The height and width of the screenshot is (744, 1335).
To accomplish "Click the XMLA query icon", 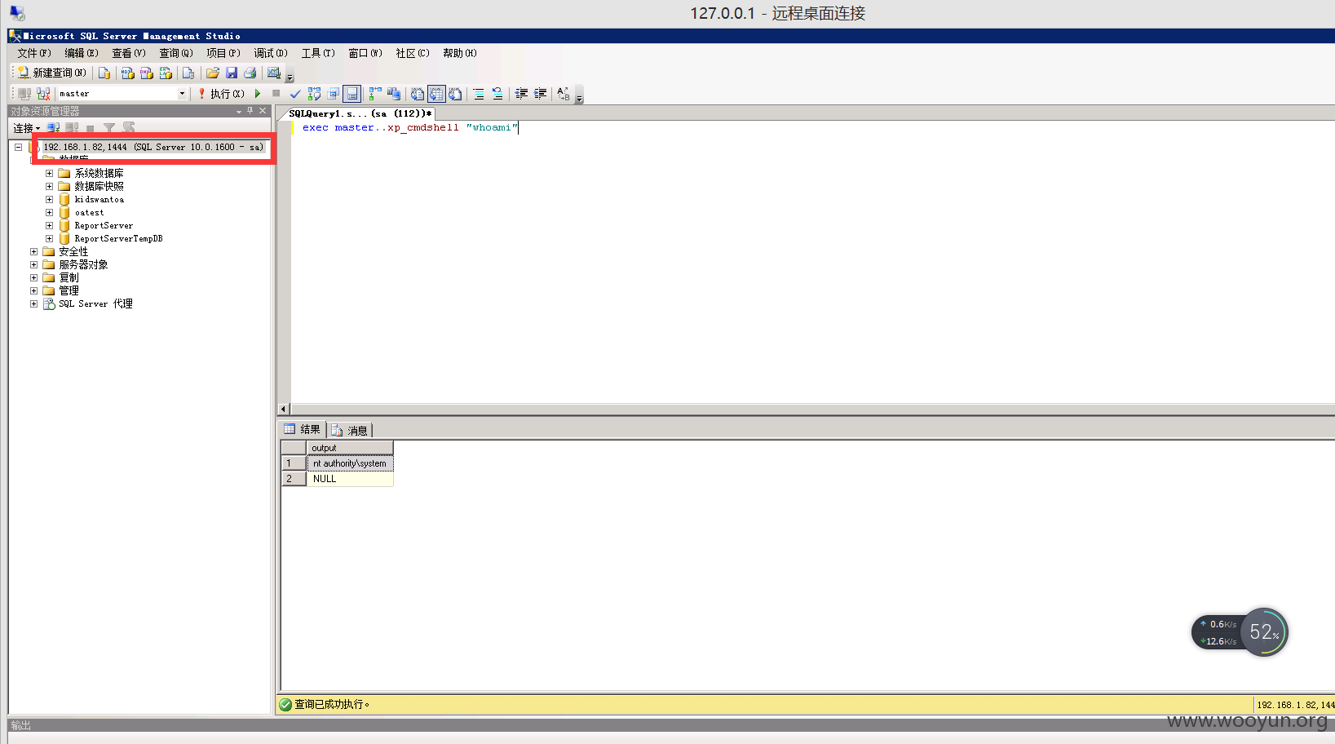I will (x=166, y=73).
